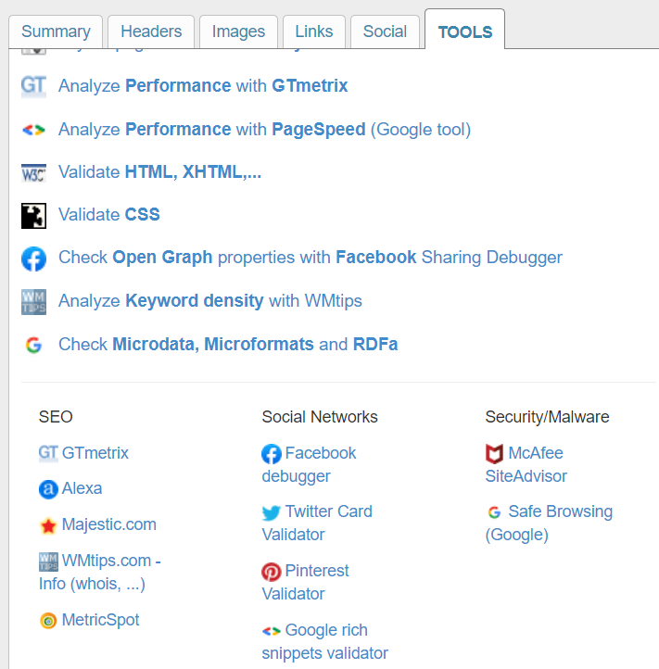Open Analyze Performance with PageSpeed link
The width and height of the screenshot is (659, 669).
tap(265, 130)
